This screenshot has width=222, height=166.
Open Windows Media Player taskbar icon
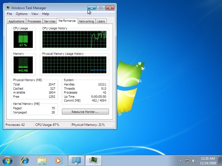pyautogui.click(x=58, y=161)
